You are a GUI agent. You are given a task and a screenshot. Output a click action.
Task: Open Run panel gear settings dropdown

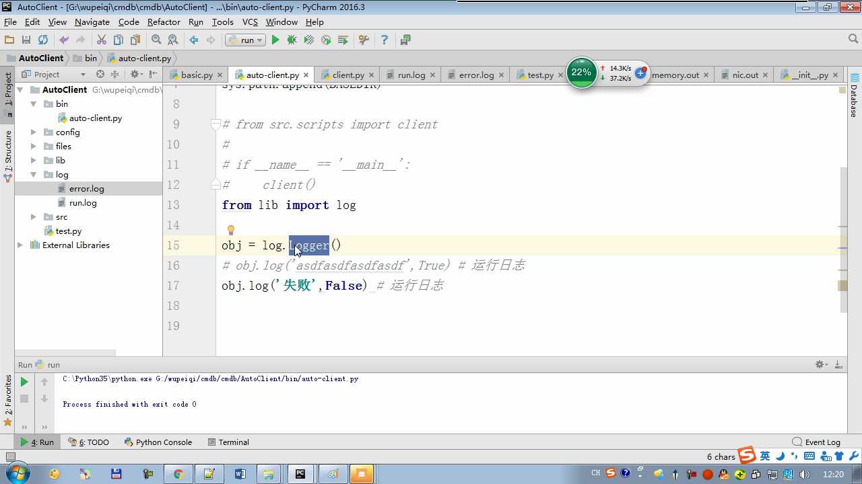(822, 364)
